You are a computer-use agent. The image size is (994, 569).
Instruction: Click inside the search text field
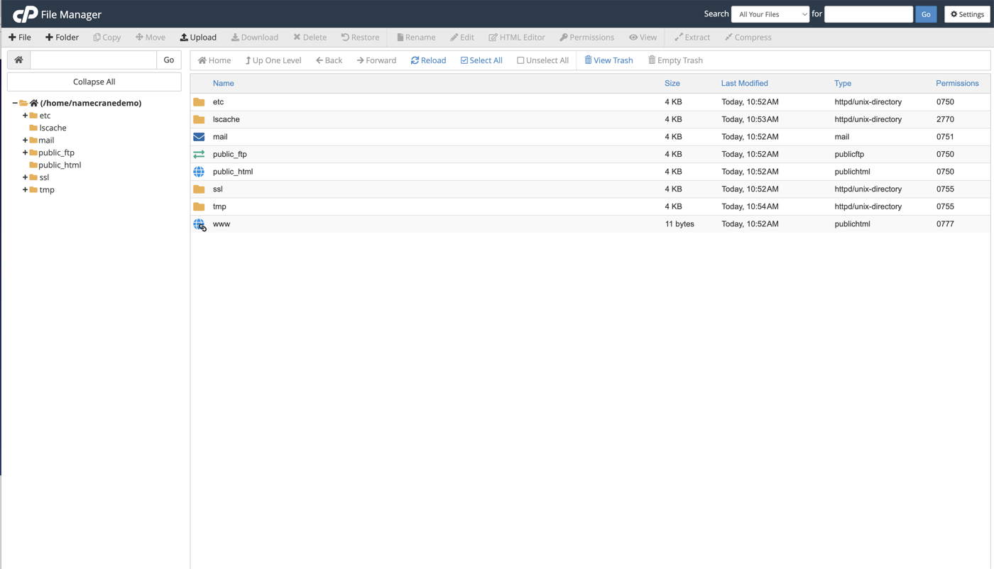tap(868, 13)
